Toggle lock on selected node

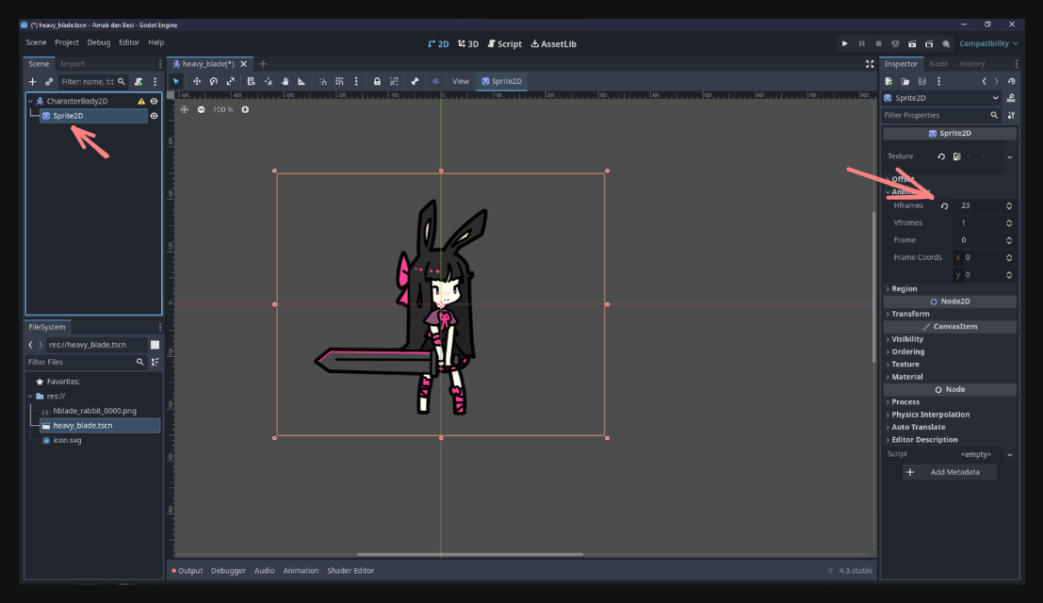click(x=377, y=81)
